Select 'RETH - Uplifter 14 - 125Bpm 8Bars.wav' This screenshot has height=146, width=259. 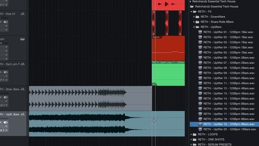point(229,99)
